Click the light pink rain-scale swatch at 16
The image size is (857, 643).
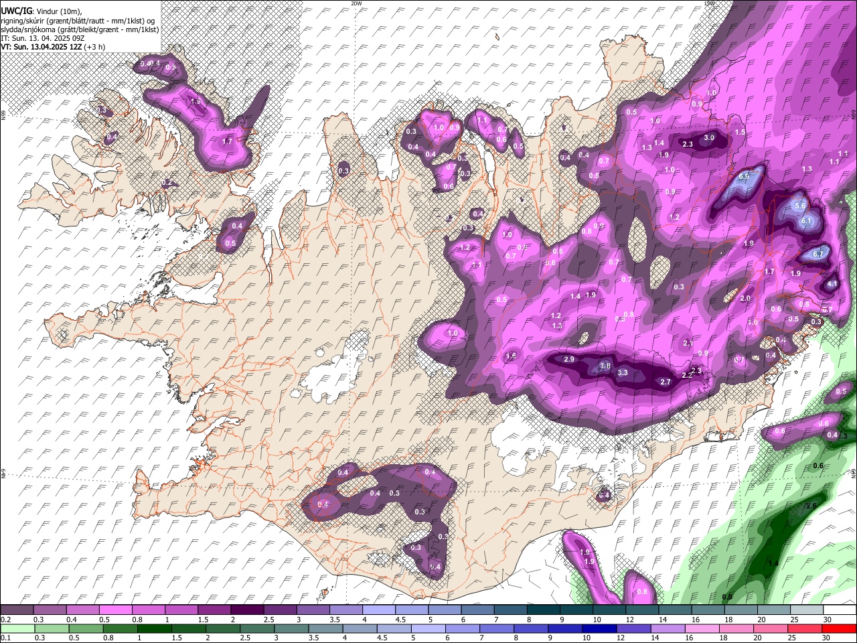pos(701,628)
